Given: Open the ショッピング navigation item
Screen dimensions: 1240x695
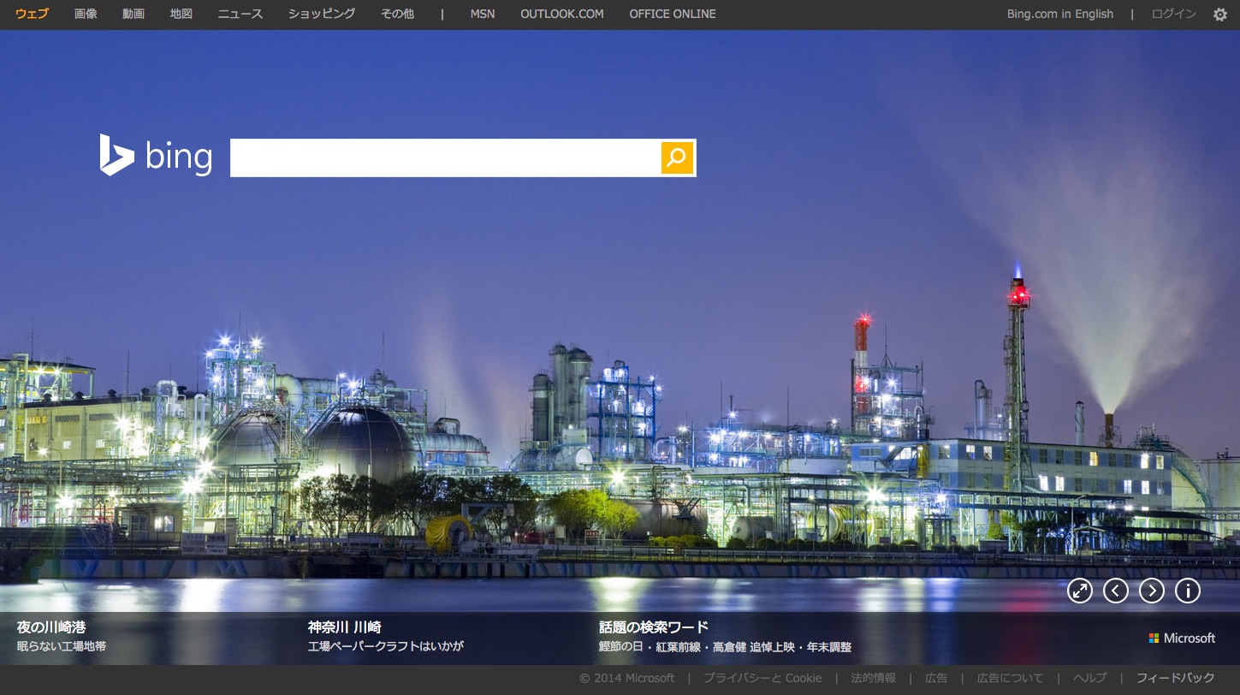Looking at the screenshot, I should [322, 14].
